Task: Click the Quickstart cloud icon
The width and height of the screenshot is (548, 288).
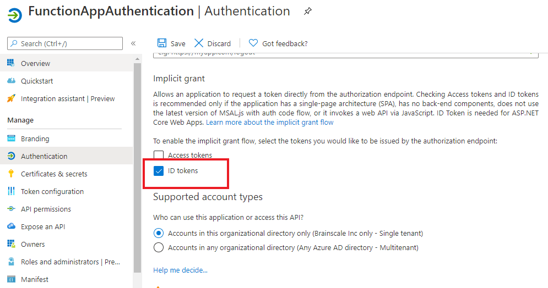Action: [x=11, y=81]
